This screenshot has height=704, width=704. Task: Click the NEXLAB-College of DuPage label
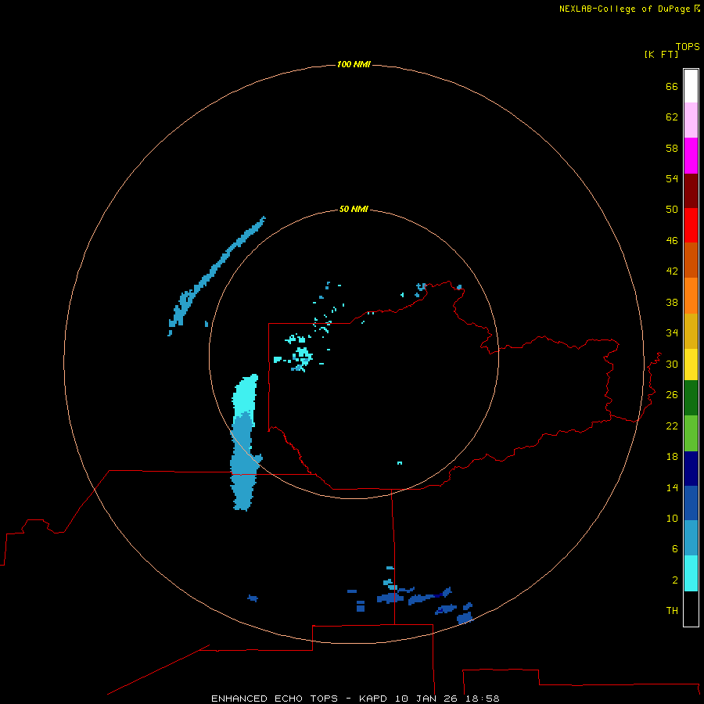(625, 9)
